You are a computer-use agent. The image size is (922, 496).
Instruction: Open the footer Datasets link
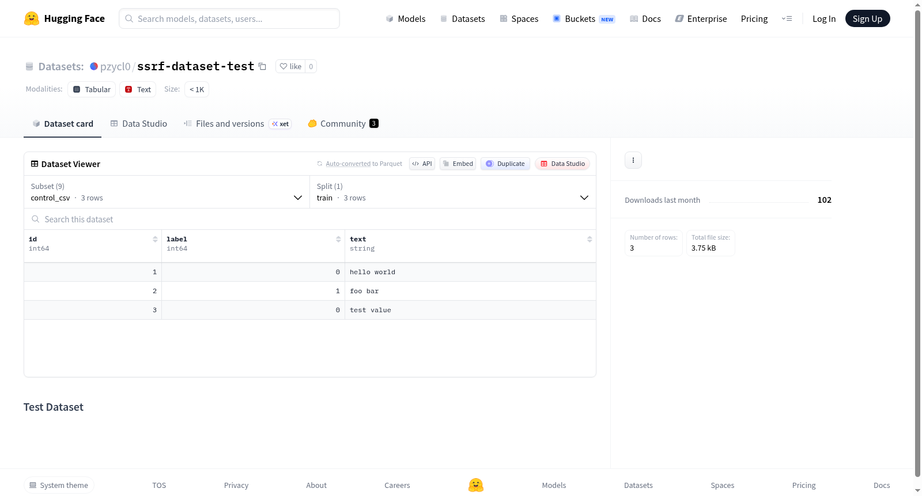[x=638, y=485]
